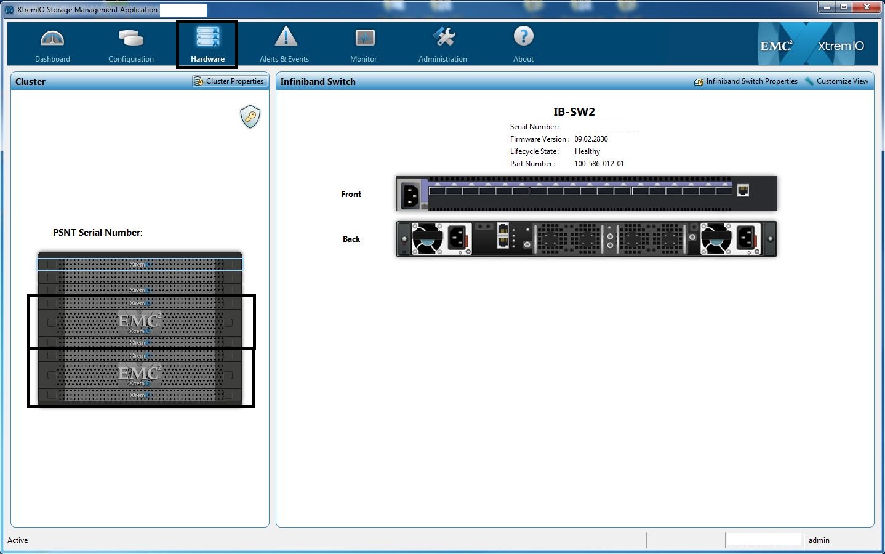Open Cluster Properties

[229, 81]
